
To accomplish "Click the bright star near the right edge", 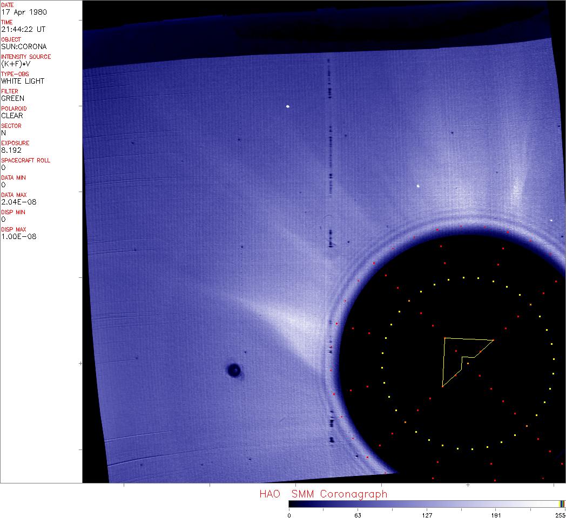I will [551, 220].
